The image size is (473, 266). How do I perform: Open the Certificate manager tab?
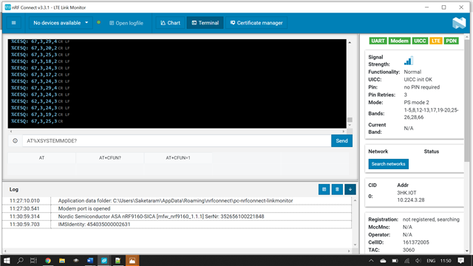[256, 23]
